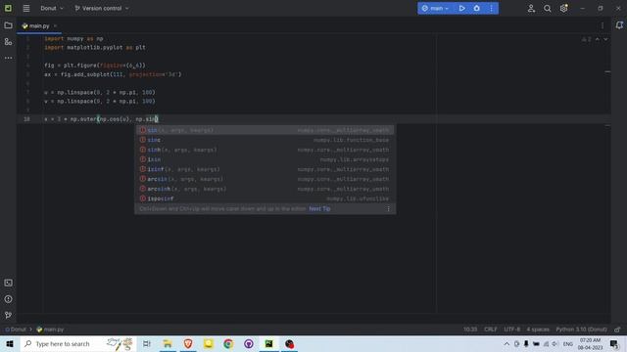The image size is (627, 352).
Task: Show hidden system tray icons
Action: [506, 343]
